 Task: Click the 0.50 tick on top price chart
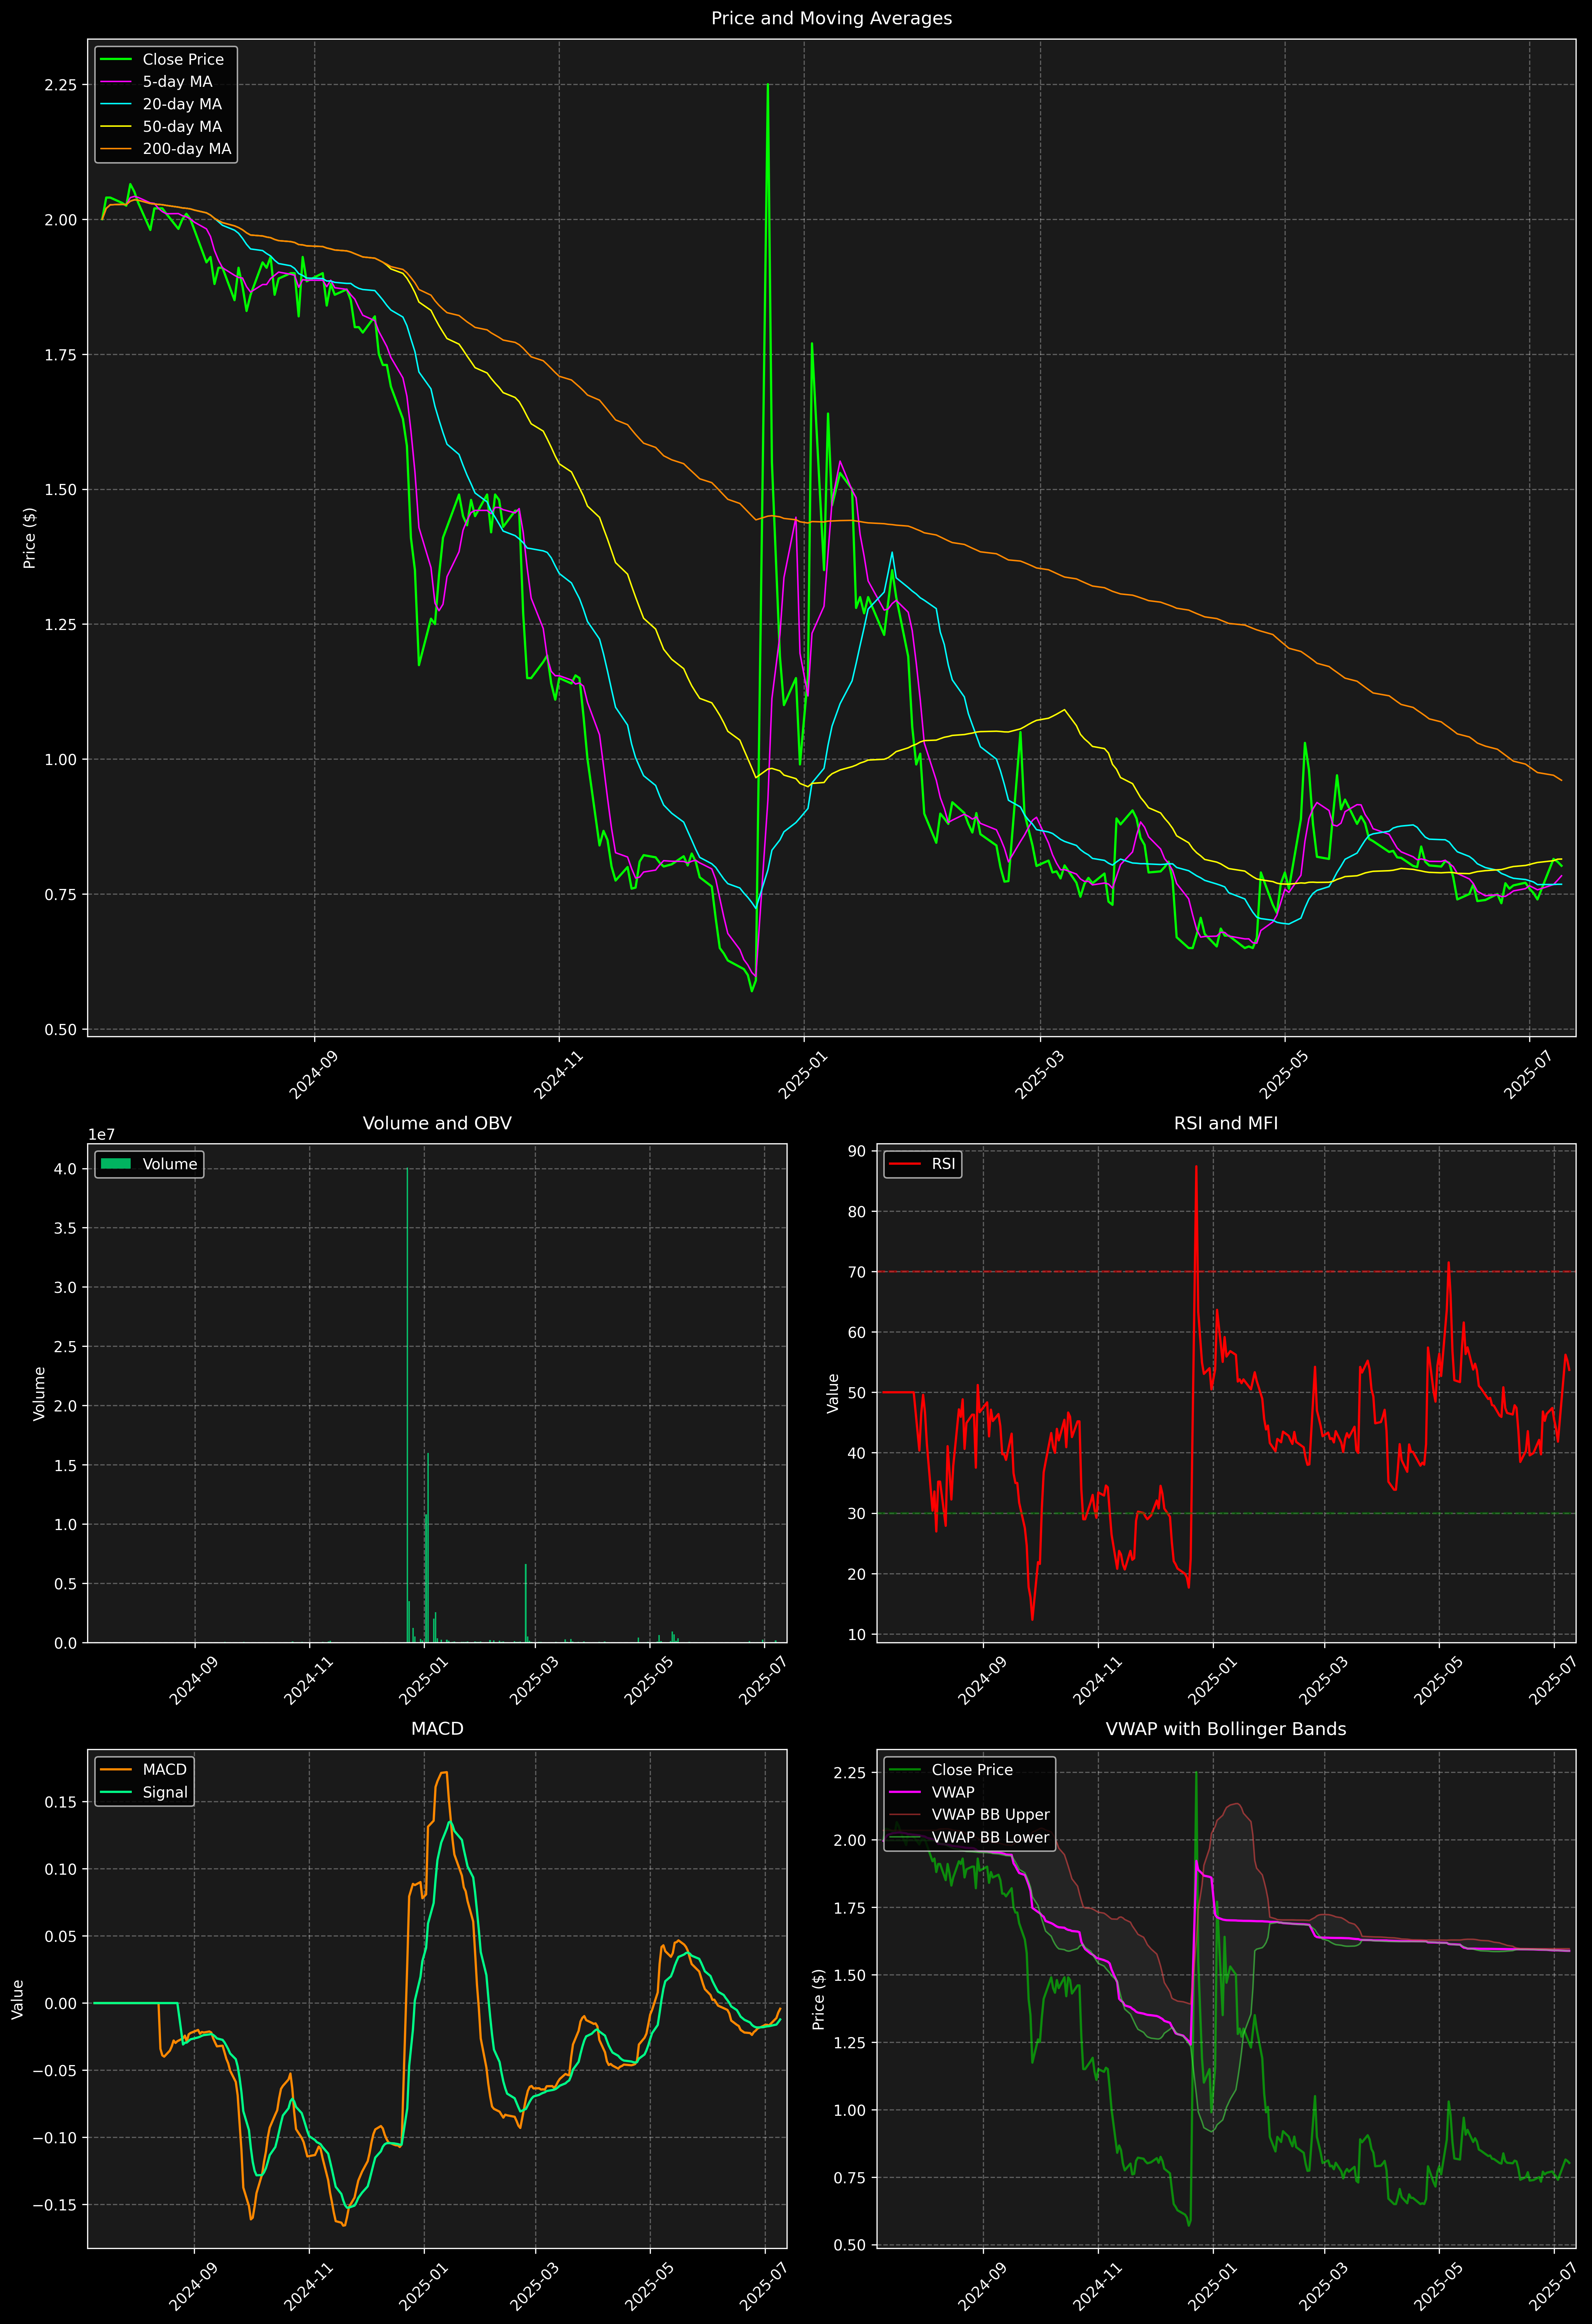click(x=60, y=1029)
